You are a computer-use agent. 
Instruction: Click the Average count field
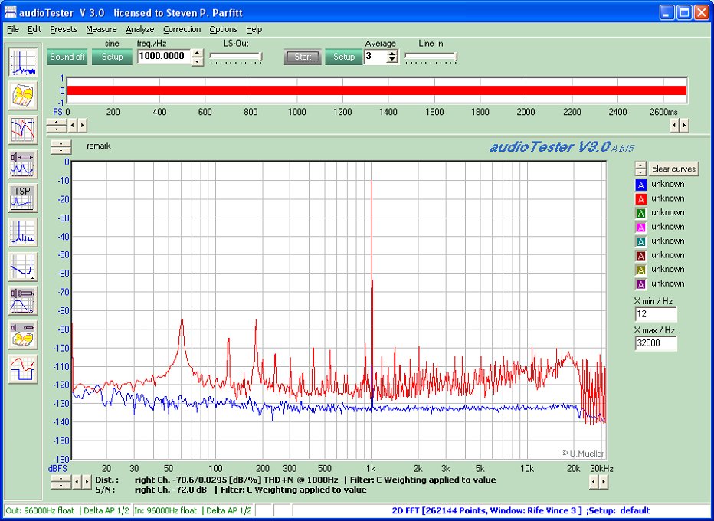375,56
